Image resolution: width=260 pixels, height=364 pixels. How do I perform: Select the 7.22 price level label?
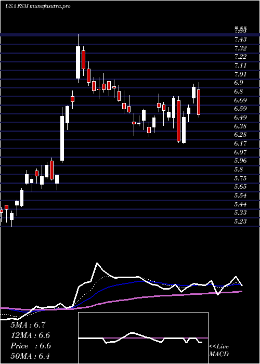[240, 57]
